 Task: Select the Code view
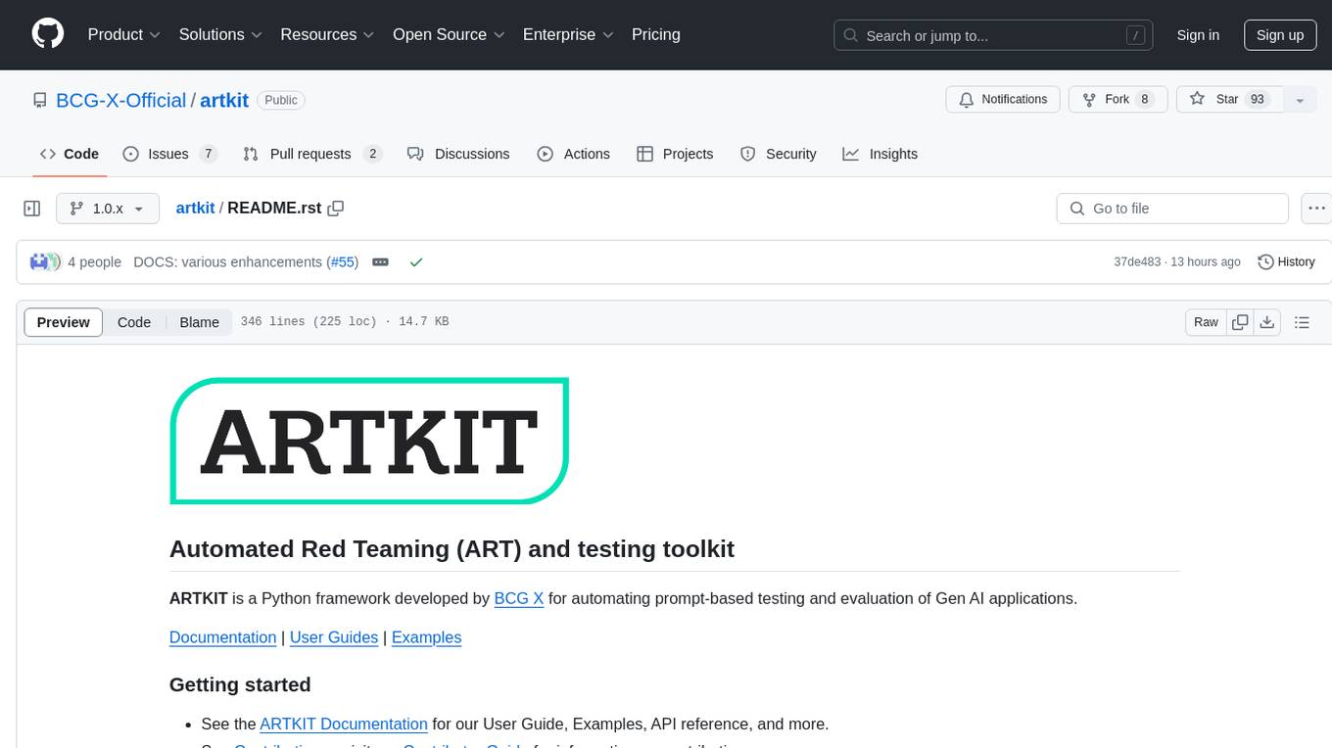[134, 322]
